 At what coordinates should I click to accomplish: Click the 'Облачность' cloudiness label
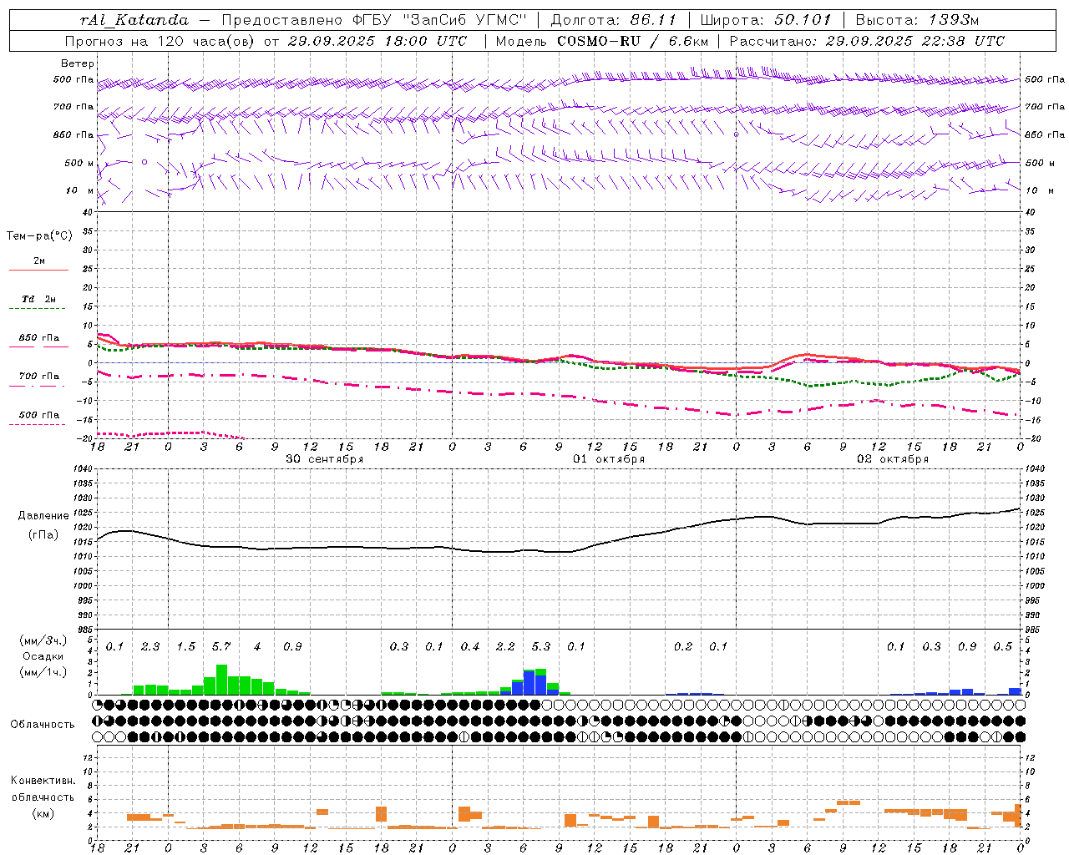pos(43,724)
